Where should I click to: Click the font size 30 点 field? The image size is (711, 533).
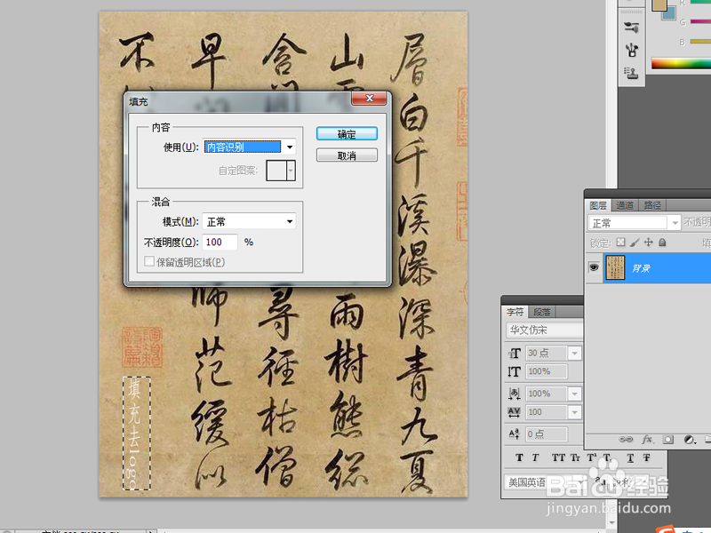547,353
